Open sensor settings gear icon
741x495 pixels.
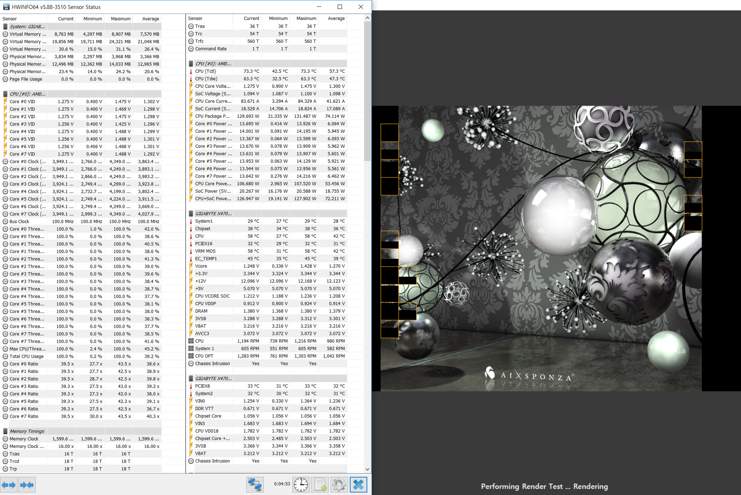pyautogui.click(x=339, y=485)
